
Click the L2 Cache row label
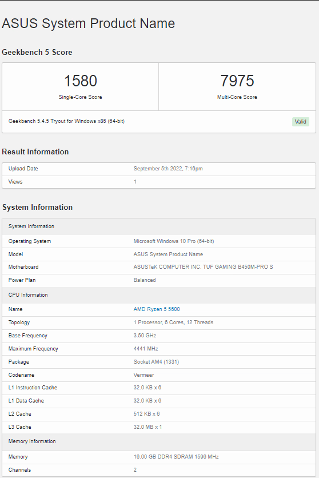(20, 414)
